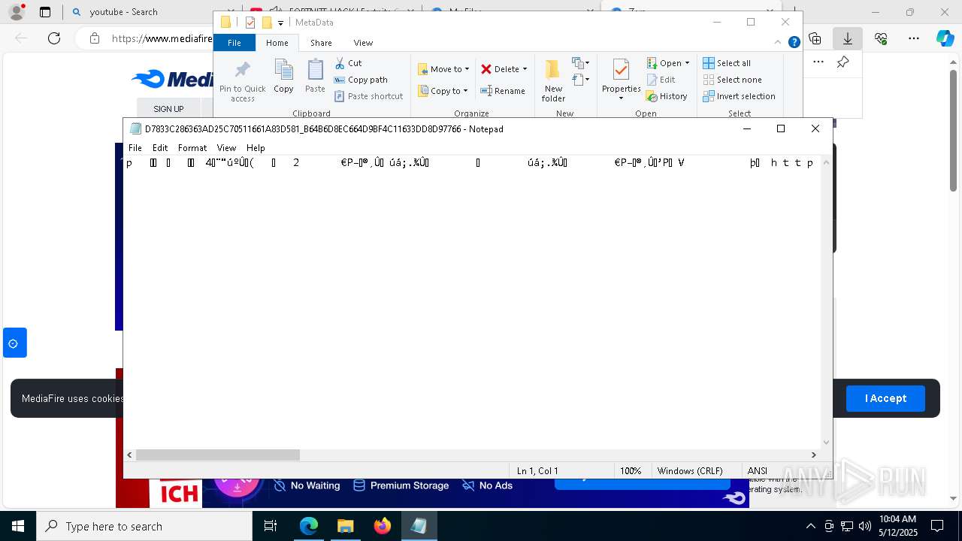
Task: Open Firefox from the taskbar
Action: point(383,526)
